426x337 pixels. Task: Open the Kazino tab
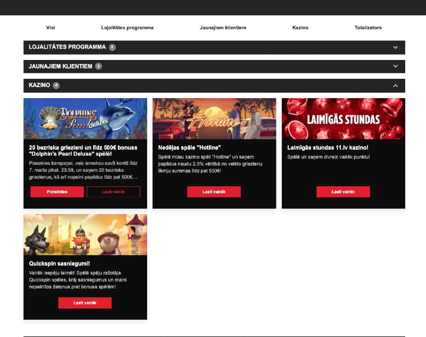point(300,28)
